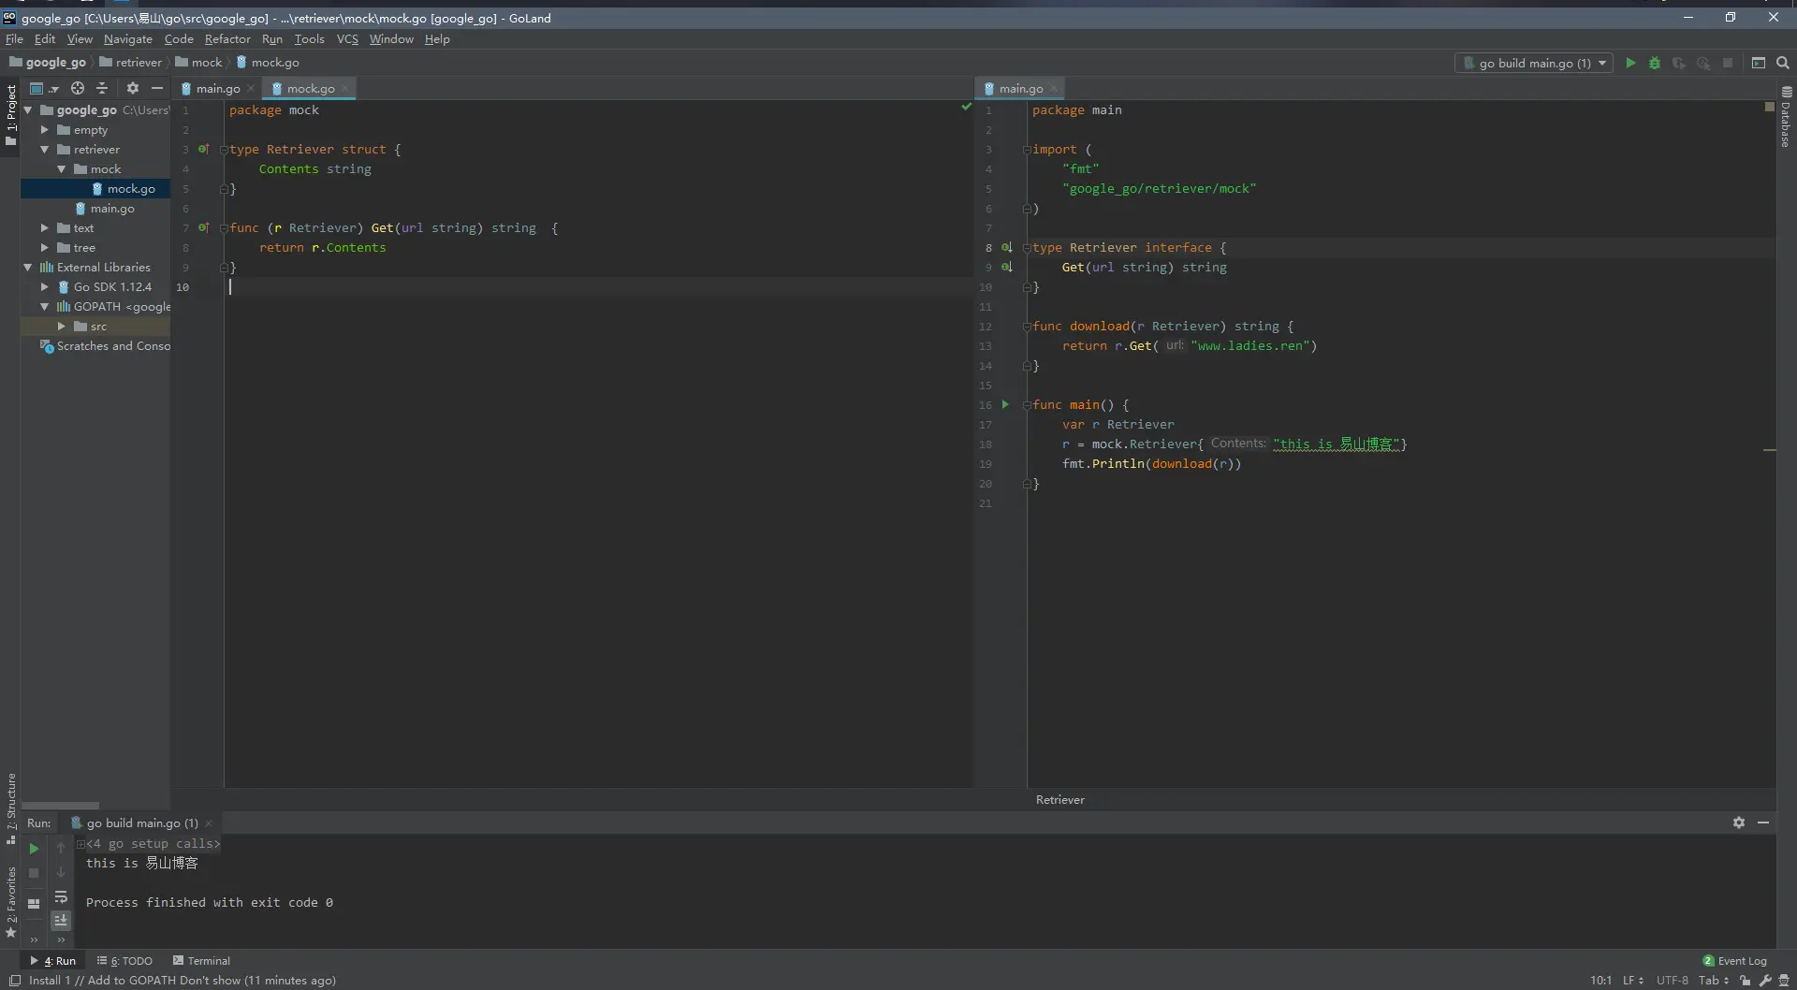The height and width of the screenshot is (990, 1797).
Task: Expand the text folder in project tree
Action: tap(44, 228)
